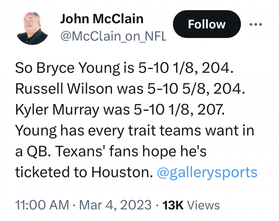Image resolution: width=279 pixels, height=221 pixels.
Task: Open John McClain's profile picture
Action: 32,28
